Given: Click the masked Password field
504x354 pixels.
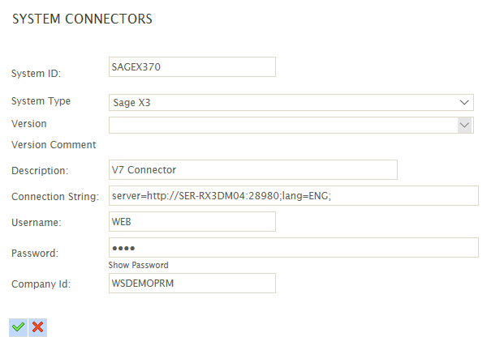Looking at the screenshot, I should (x=293, y=247).
